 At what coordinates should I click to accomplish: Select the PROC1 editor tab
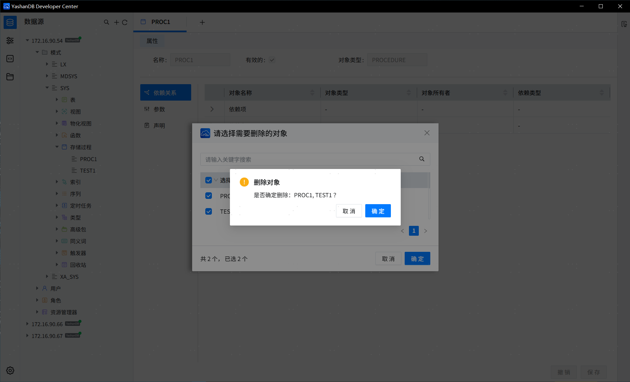(160, 22)
